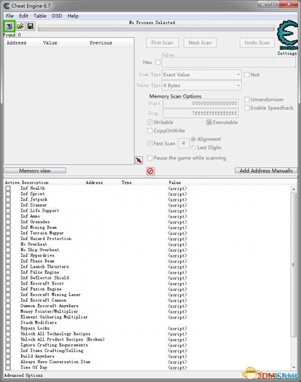Enable the Unrandomizer checkbox
Image resolution: width=301 pixels, height=382 pixels.
247,99
